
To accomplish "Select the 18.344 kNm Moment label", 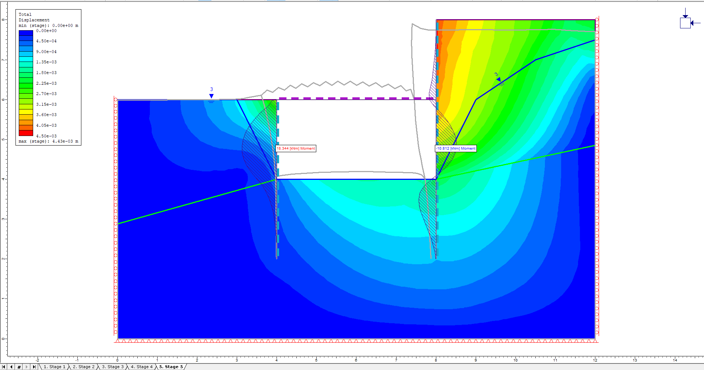I will click(296, 149).
